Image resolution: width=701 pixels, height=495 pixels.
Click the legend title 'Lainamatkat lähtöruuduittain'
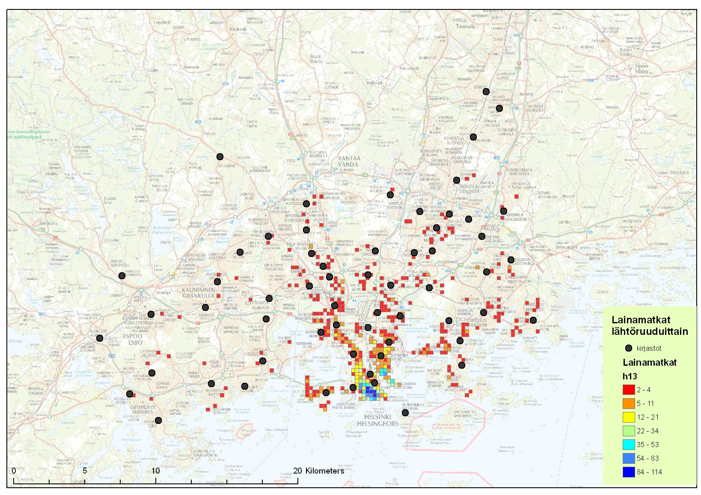pyautogui.click(x=650, y=325)
